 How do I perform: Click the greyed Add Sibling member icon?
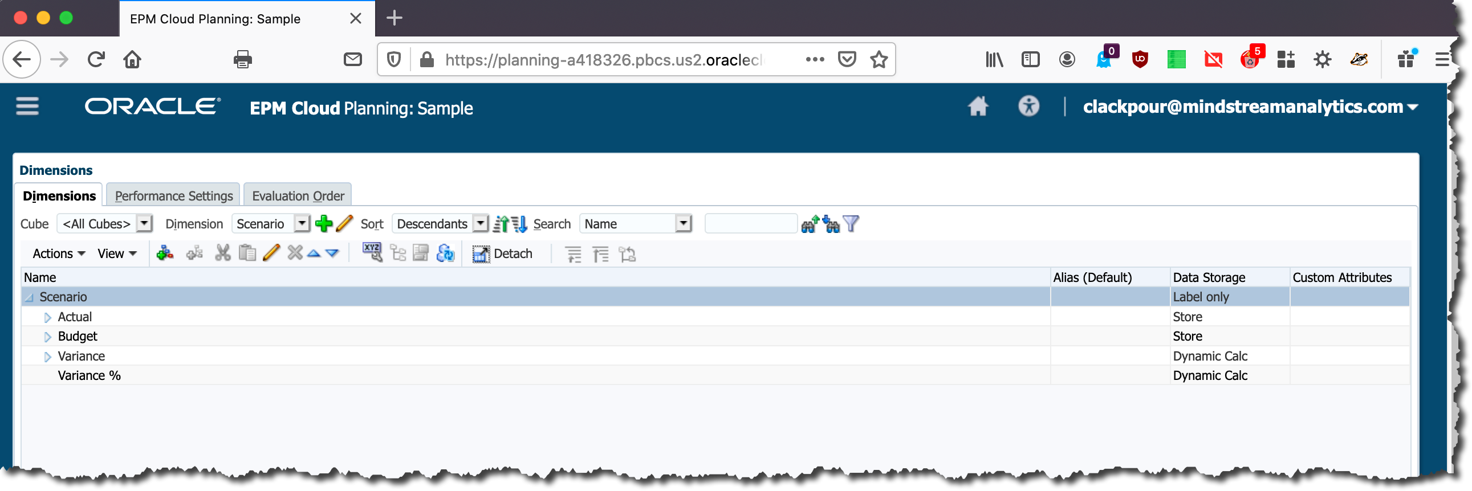pos(195,253)
